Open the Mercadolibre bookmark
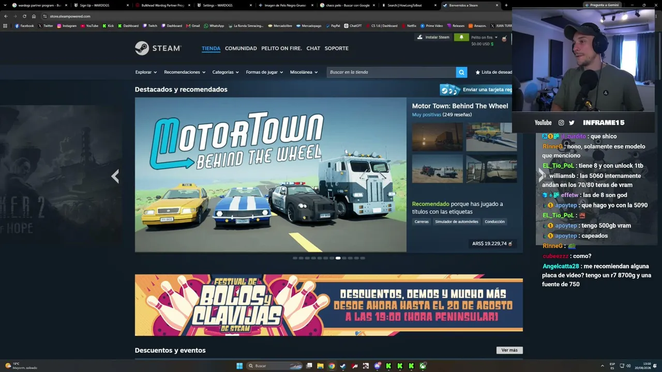Screen dimensions: 662x372 click(x=281, y=26)
